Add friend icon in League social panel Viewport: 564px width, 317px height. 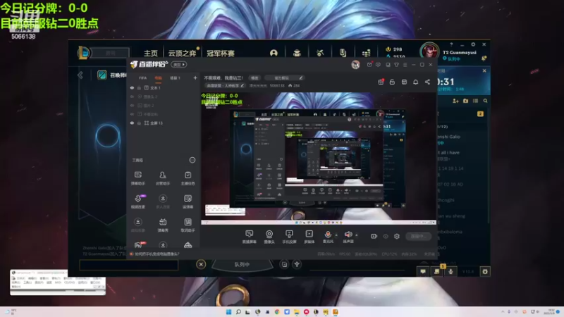[455, 101]
